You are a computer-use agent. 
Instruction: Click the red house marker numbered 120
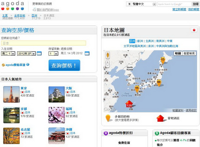(x=129, y=104)
